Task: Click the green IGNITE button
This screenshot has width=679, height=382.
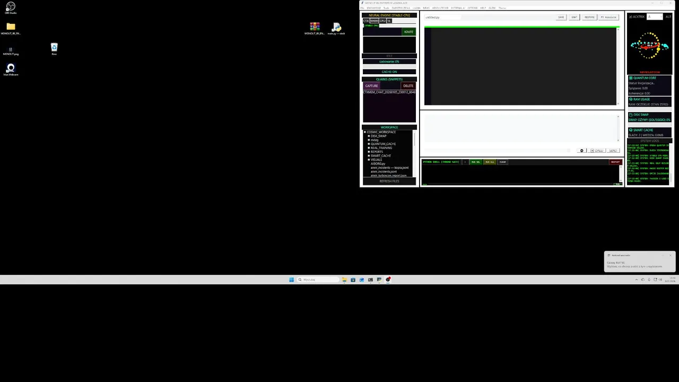Action: click(x=408, y=32)
